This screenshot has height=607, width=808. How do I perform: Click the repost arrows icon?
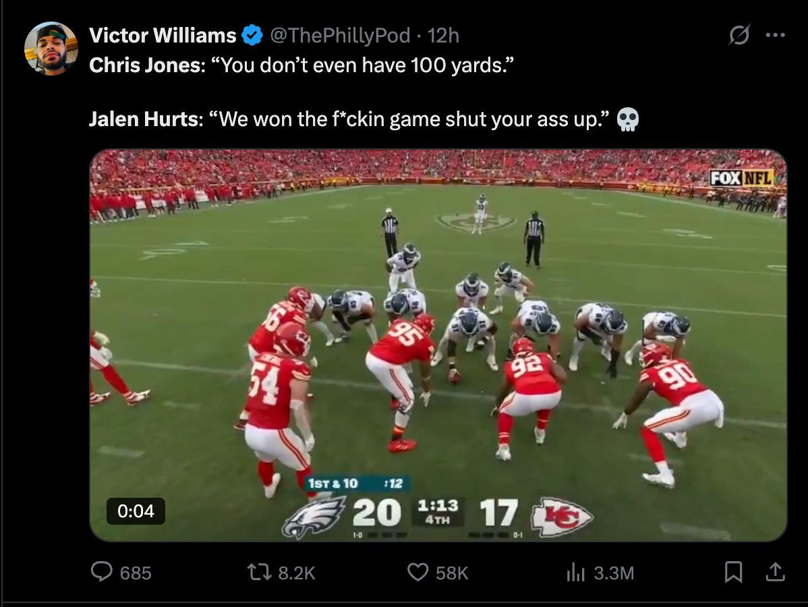(x=259, y=572)
